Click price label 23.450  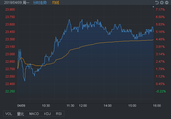[10, 32]
